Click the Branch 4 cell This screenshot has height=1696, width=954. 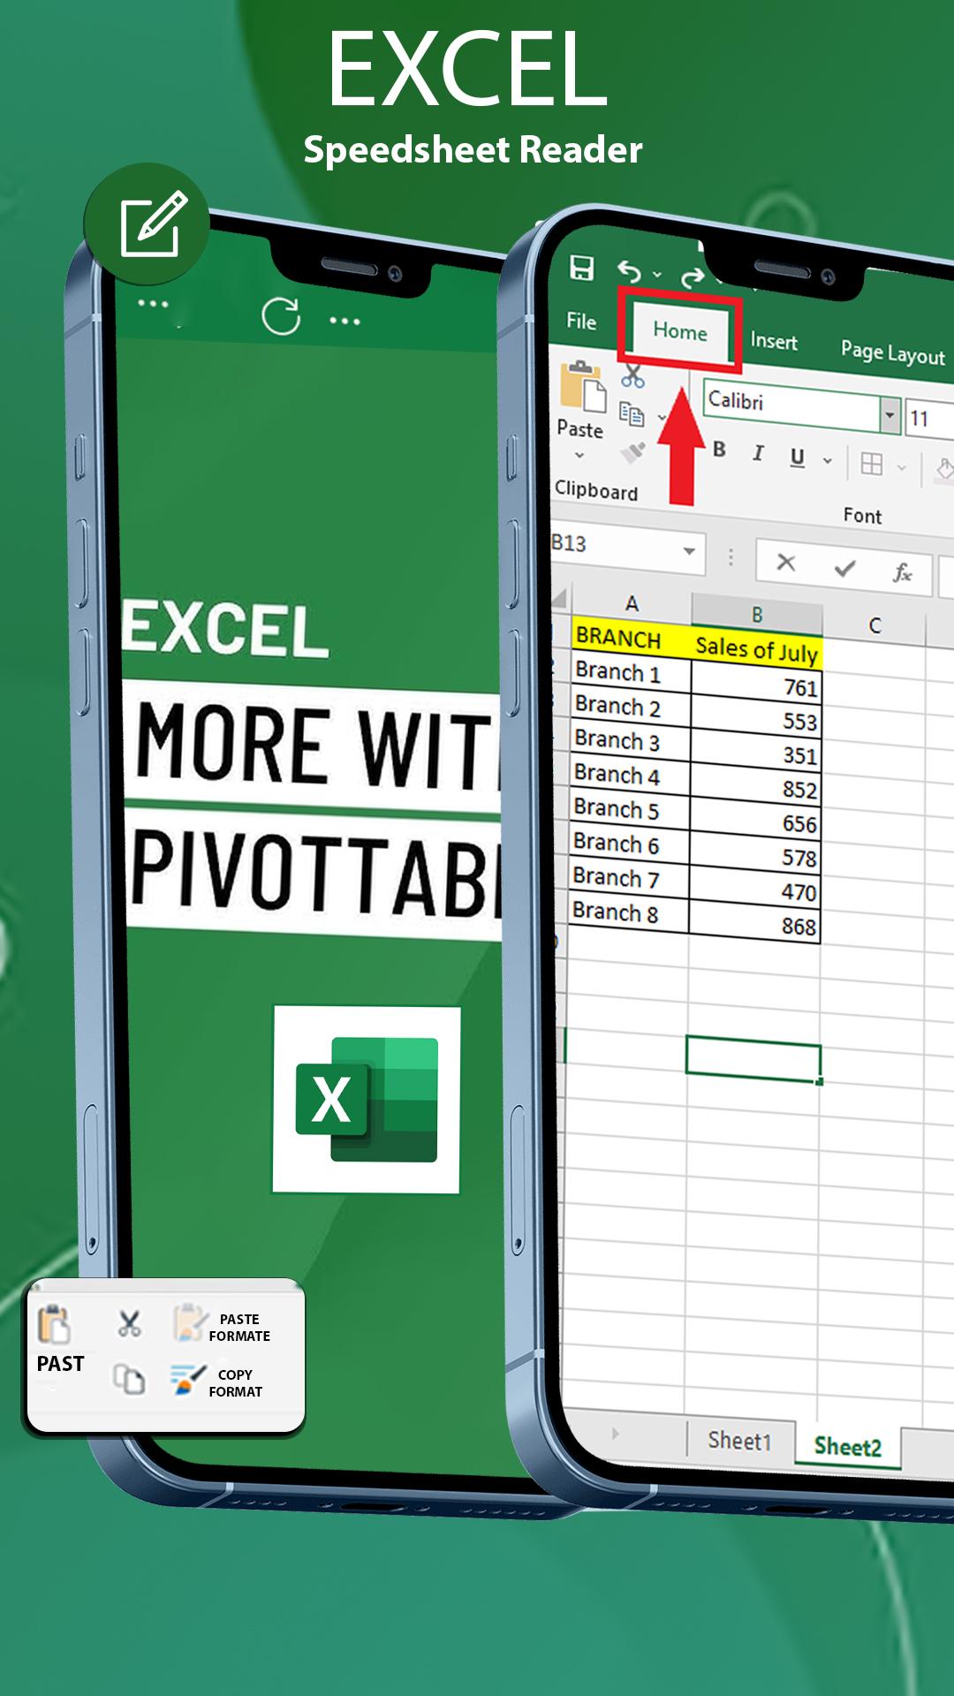click(x=629, y=776)
